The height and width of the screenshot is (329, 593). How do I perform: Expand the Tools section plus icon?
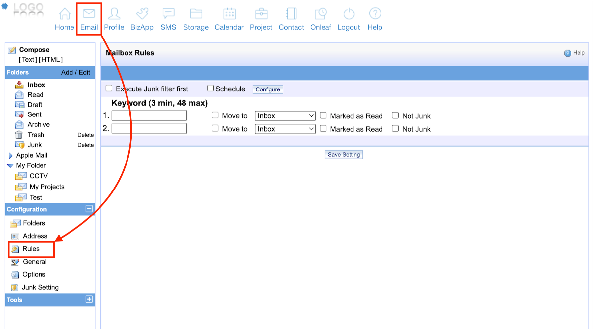[x=89, y=299]
